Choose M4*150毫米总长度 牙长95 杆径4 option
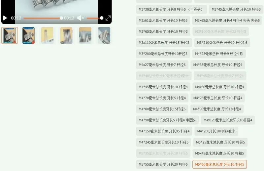This screenshot has height=171, width=264. [164, 131]
